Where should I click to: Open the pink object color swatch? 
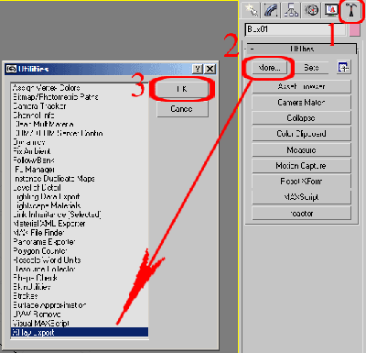click(x=354, y=30)
